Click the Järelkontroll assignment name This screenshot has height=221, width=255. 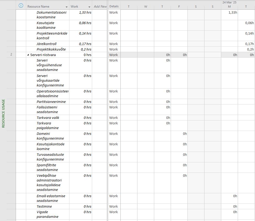point(47,44)
